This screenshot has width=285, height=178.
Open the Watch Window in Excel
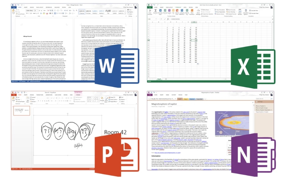pos(240,12)
